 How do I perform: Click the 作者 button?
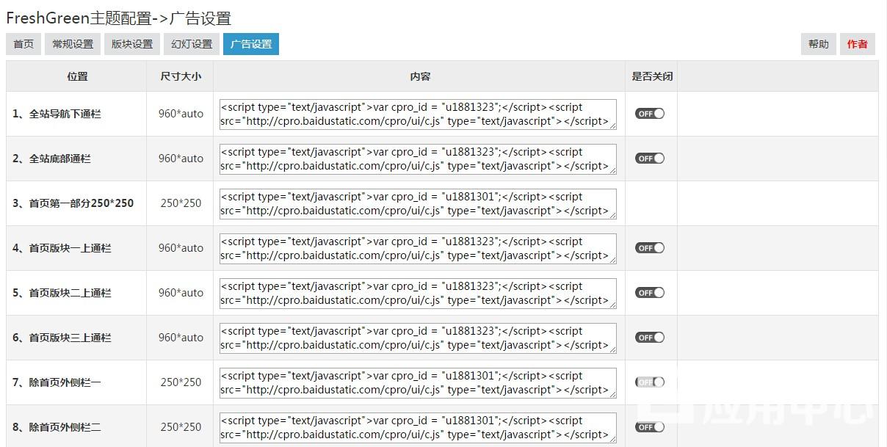point(858,44)
